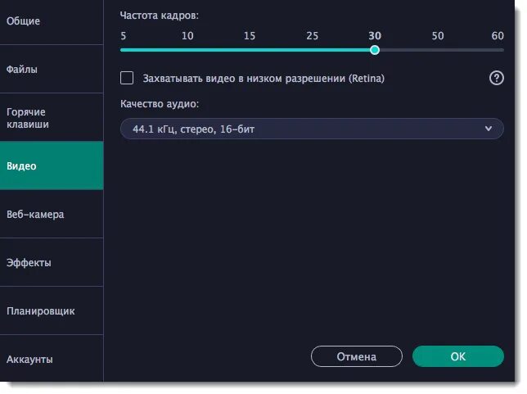
Task: Click the 25 frame rate label
Action: 312,36
